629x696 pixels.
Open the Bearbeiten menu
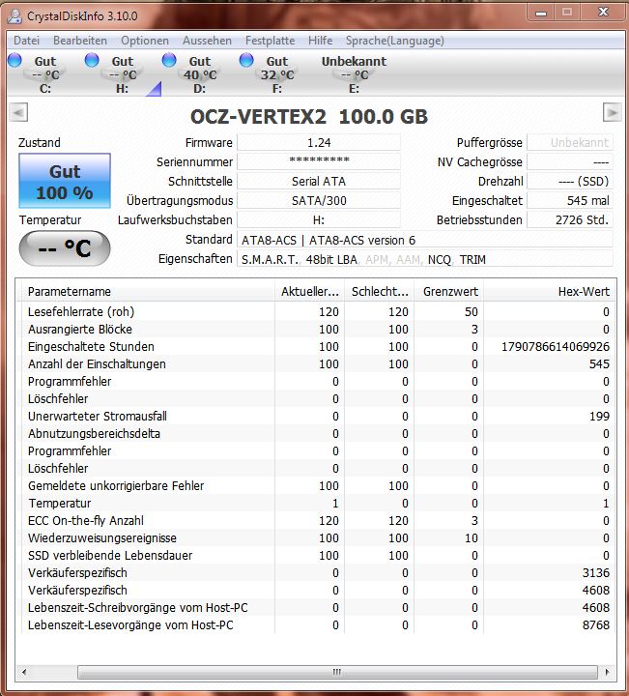(80, 41)
